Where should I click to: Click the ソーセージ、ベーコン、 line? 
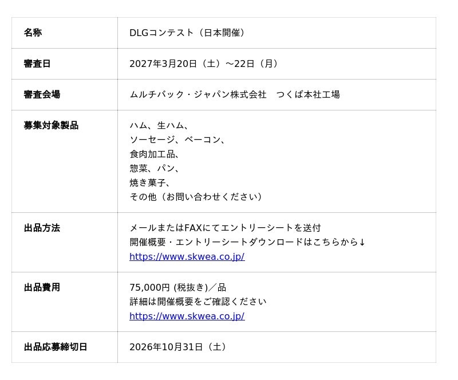(177, 140)
